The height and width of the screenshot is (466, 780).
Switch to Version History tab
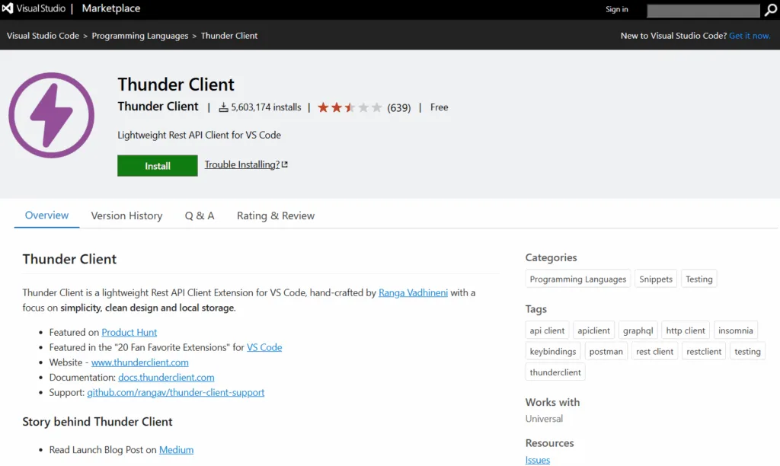click(x=127, y=215)
